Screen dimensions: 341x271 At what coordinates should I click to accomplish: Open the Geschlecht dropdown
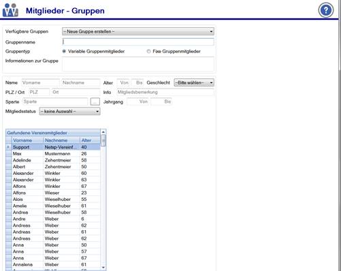194,82
